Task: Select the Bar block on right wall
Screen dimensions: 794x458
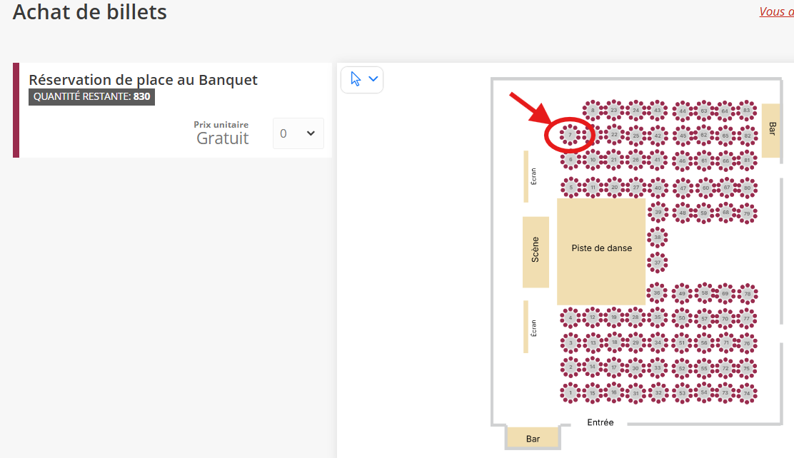Action: click(770, 131)
